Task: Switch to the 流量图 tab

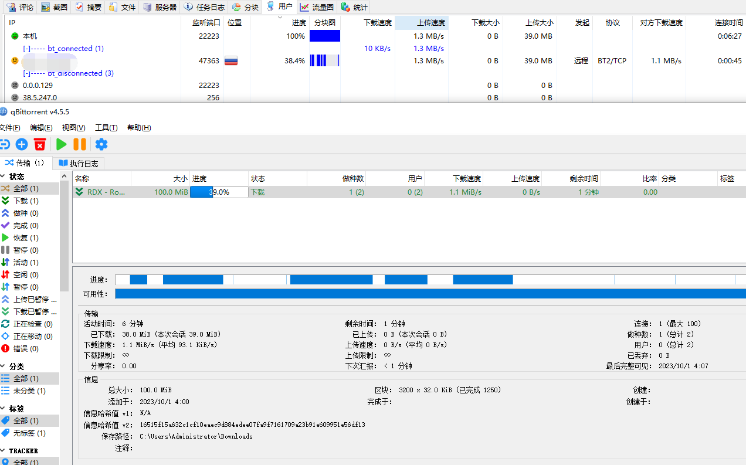Action: tap(317, 8)
